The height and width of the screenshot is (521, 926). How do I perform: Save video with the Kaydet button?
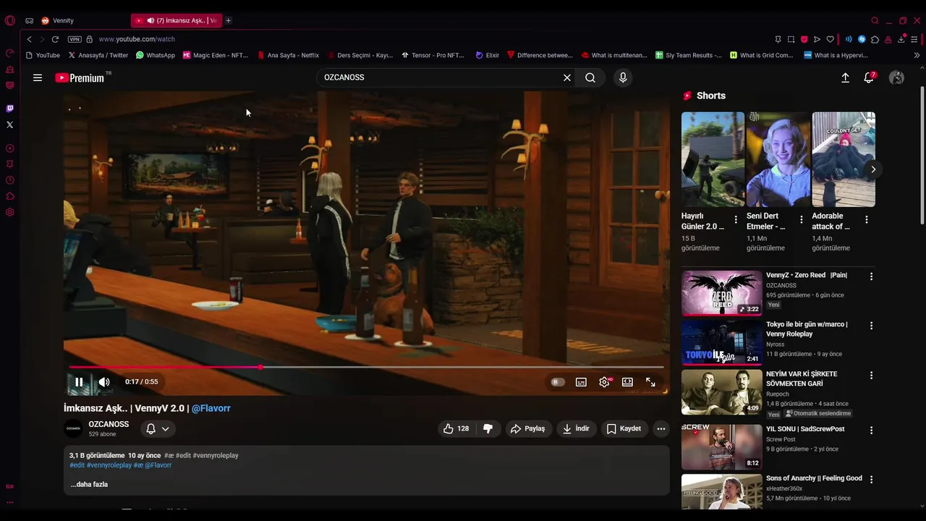[624, 428]
